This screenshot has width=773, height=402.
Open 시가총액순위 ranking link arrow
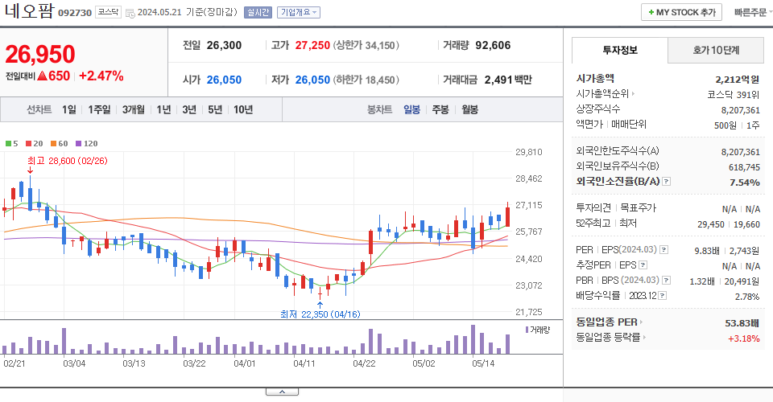[633, 93]
